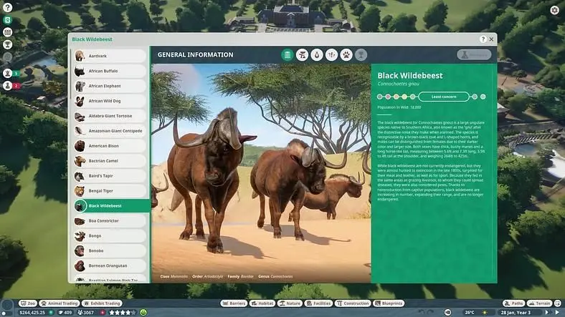Screen dimensions: 565x317
Task: Switch to the paw print tab icon
Action: tap(346, 55)
